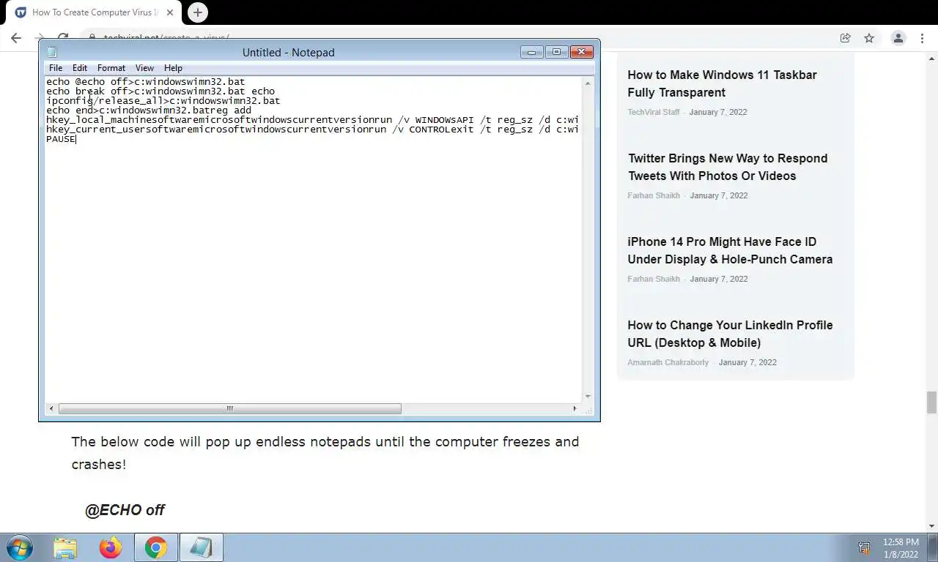Switch to Notepad on the taskbar

coord(201,547)
